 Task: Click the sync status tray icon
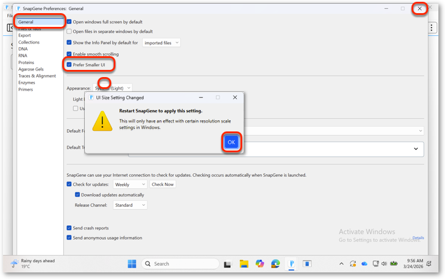pos(353,263)
